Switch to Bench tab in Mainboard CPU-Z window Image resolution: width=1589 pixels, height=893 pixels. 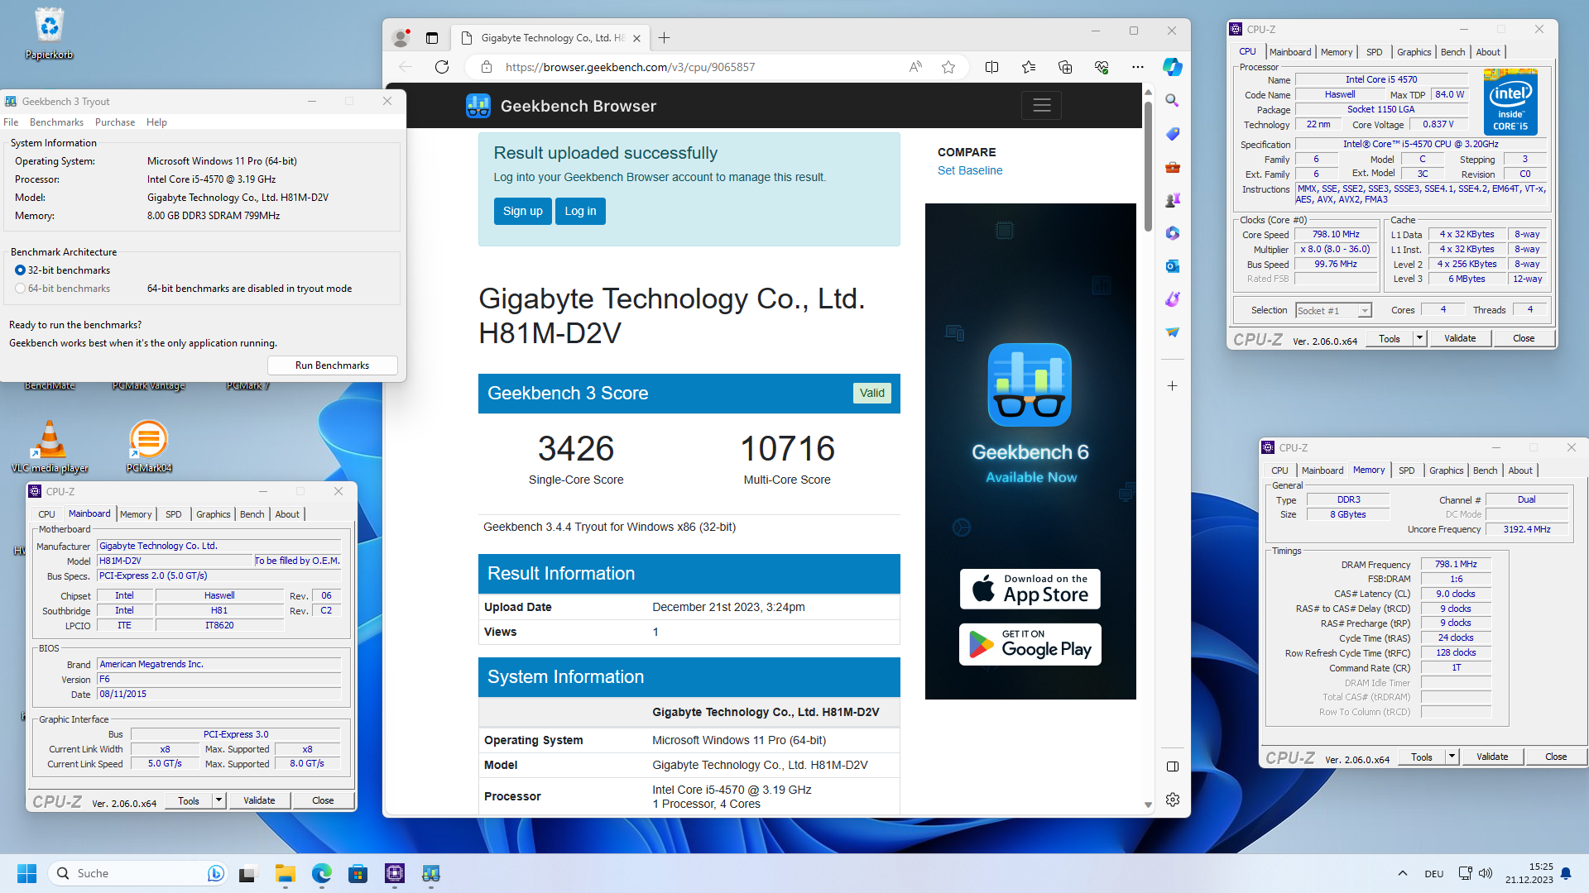coord(252,514)
